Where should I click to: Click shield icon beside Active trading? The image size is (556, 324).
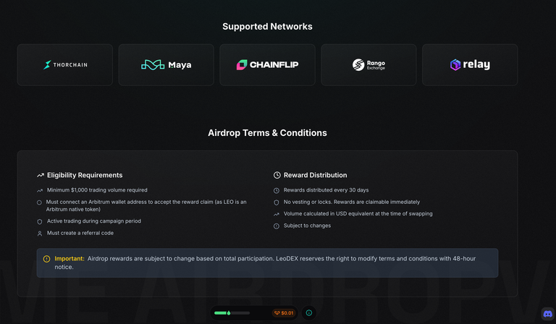40,222
